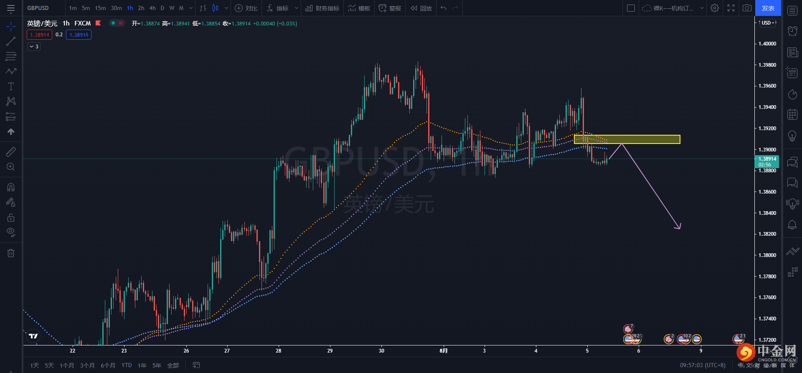Open the notifications bell panel
This screenshot has height=373, width=802.
pyautogui.click(x=792, y=225)
